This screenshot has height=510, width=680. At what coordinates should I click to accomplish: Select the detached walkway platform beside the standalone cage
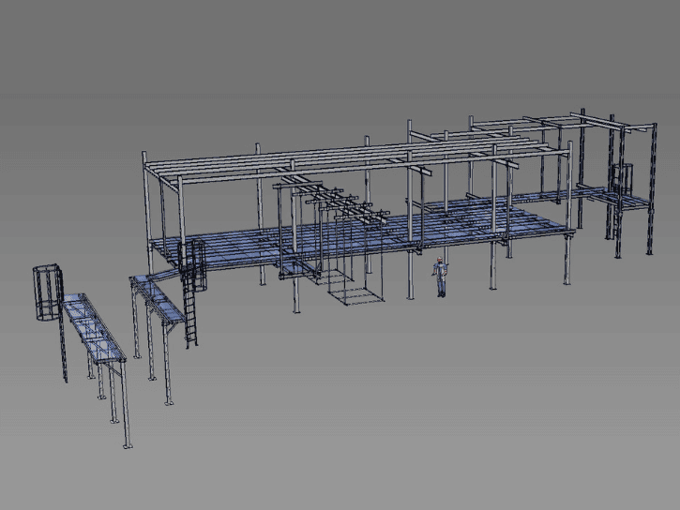[x=95, y=327]
